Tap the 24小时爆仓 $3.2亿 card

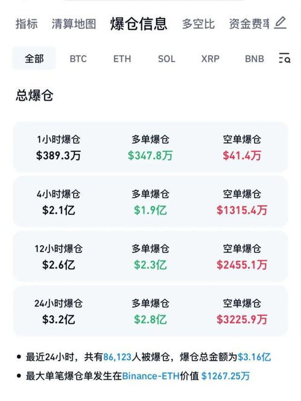[x=151, y=311]
